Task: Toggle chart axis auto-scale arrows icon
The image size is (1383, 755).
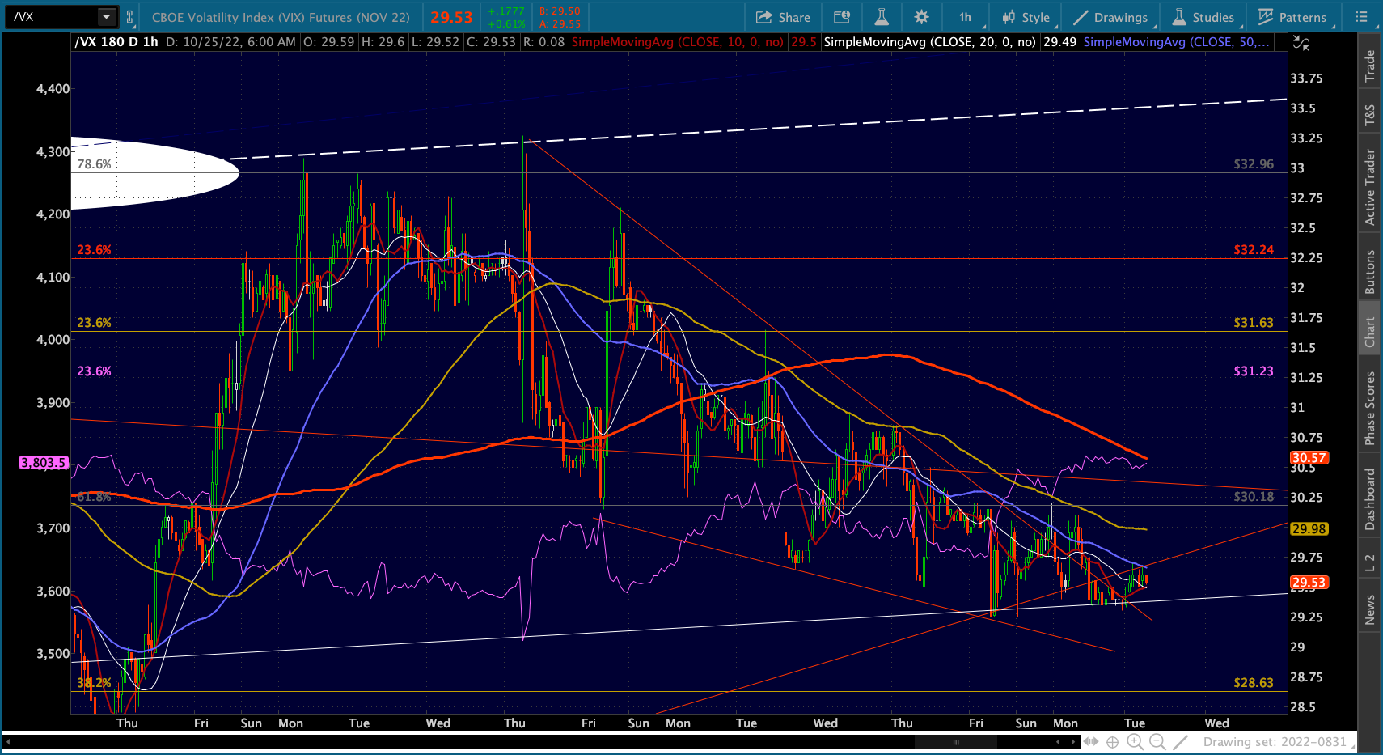Action: [1301, 44]
